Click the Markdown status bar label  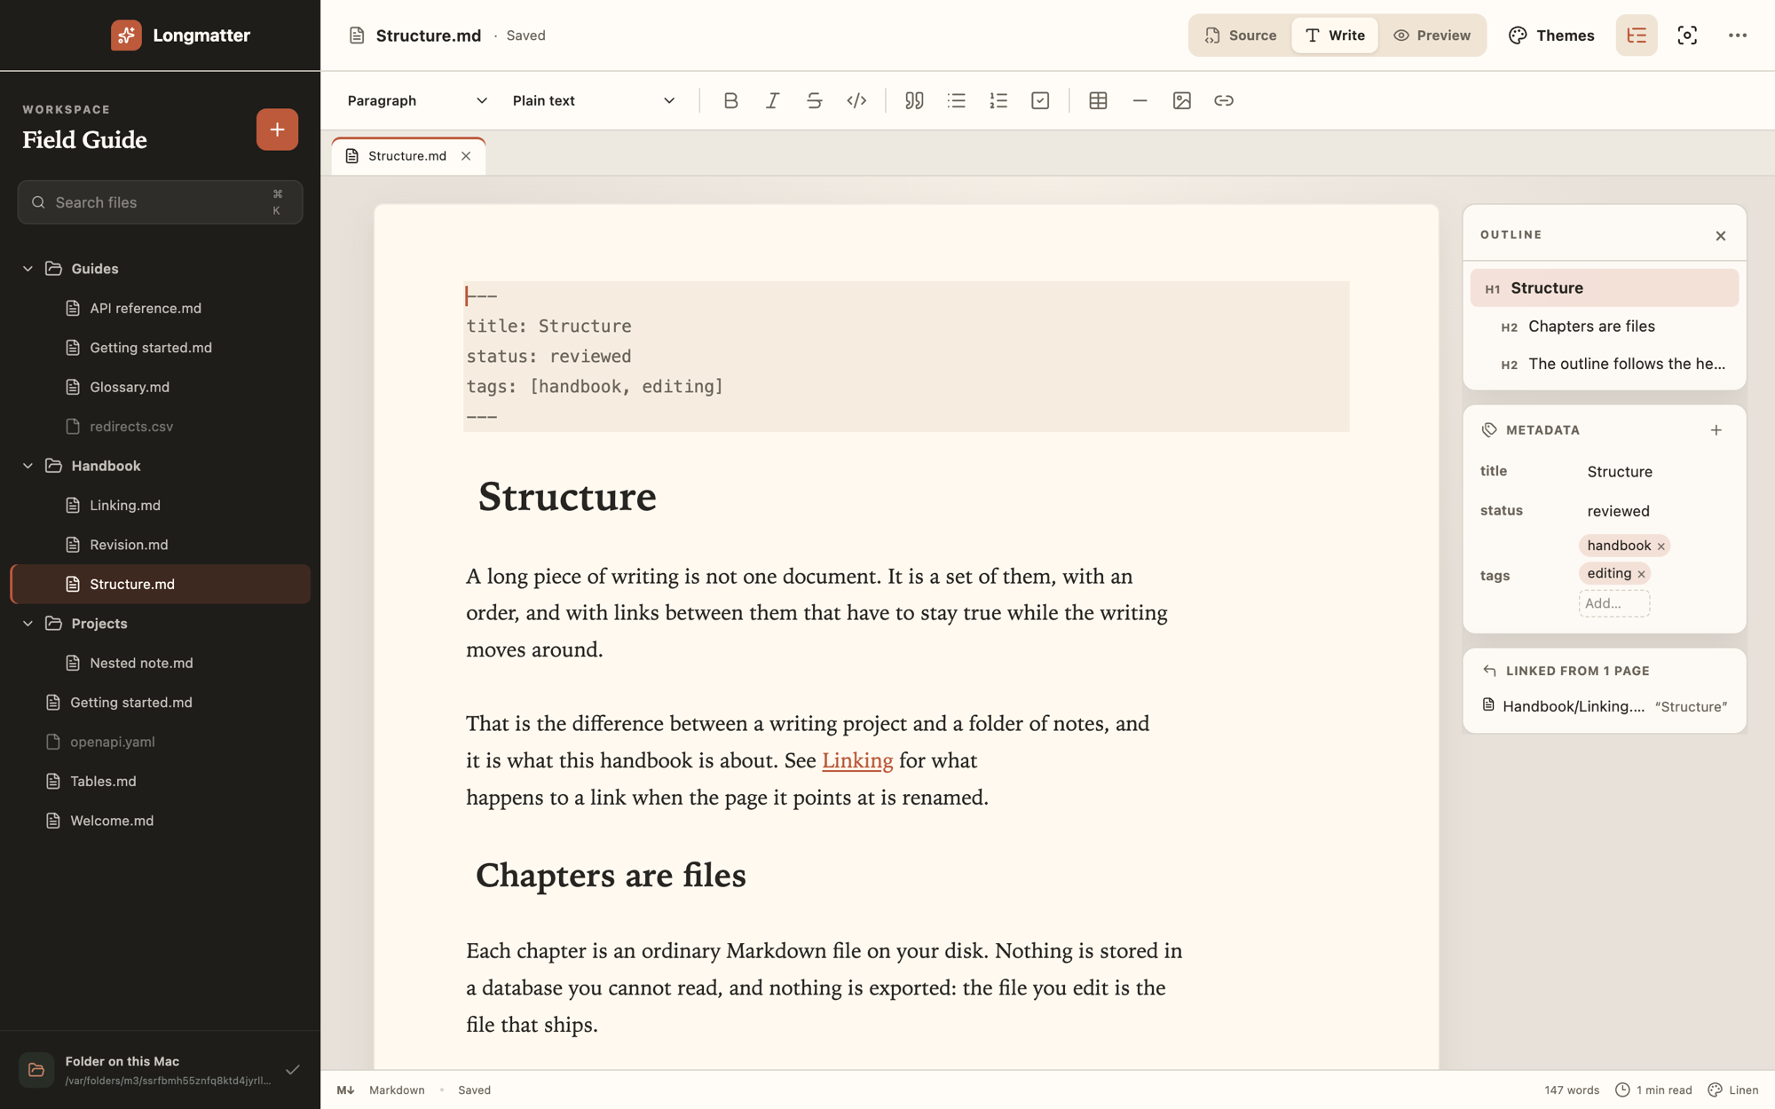coord(397,1089)
